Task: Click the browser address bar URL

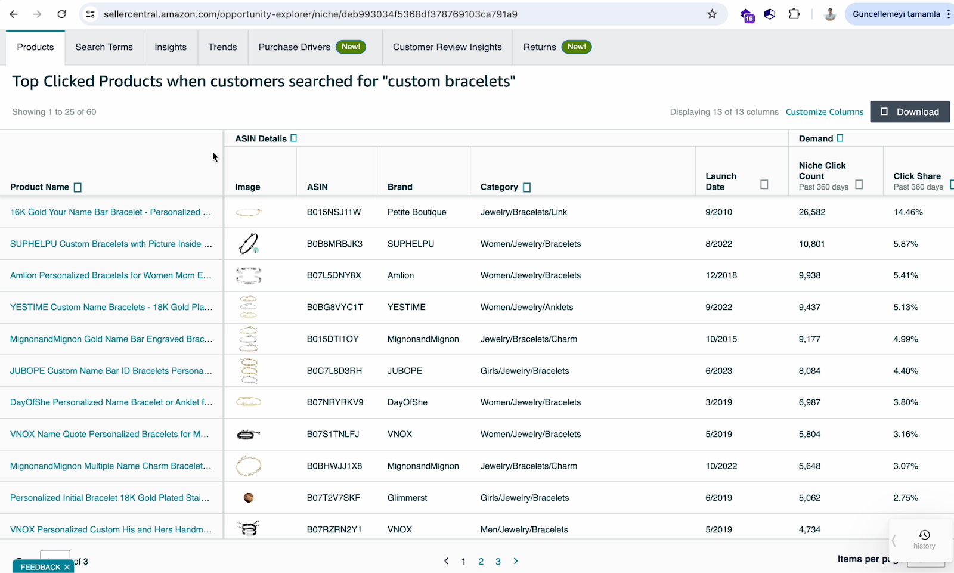Action: [x=310, y=14]
